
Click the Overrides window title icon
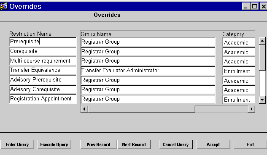(4, 6)
